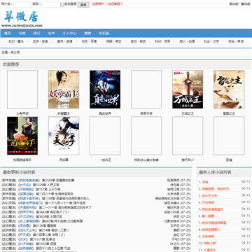
Task: Open the 真武世界 cover image
Action: coord(105,90)
